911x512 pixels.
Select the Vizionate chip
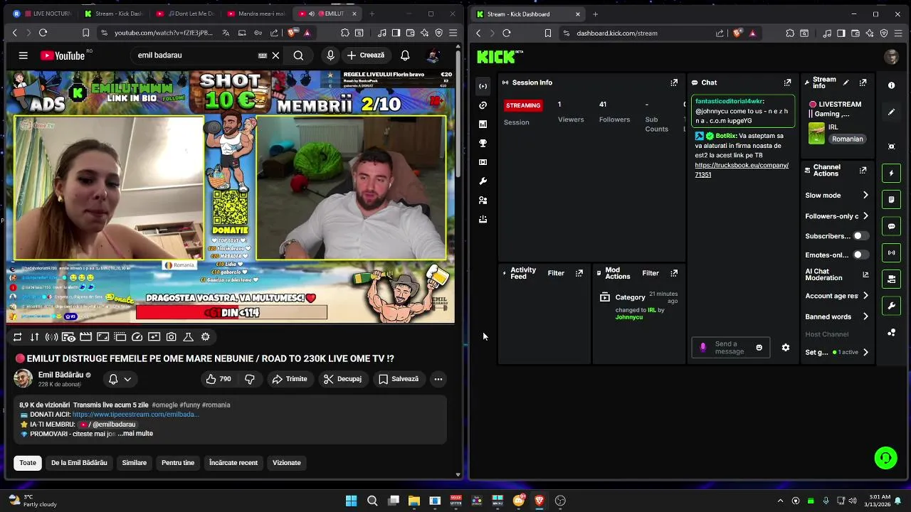pos(287,463)
